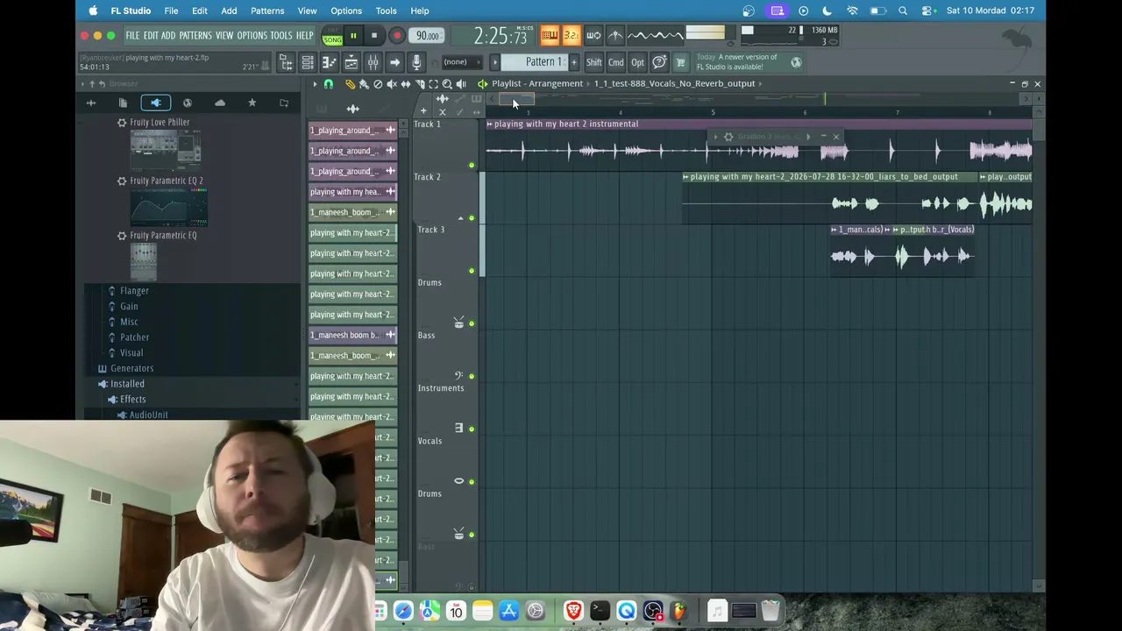Viewport: 1122px width, 631px height.
Task: Open the playlist options menu arrow
Action: 315,84
